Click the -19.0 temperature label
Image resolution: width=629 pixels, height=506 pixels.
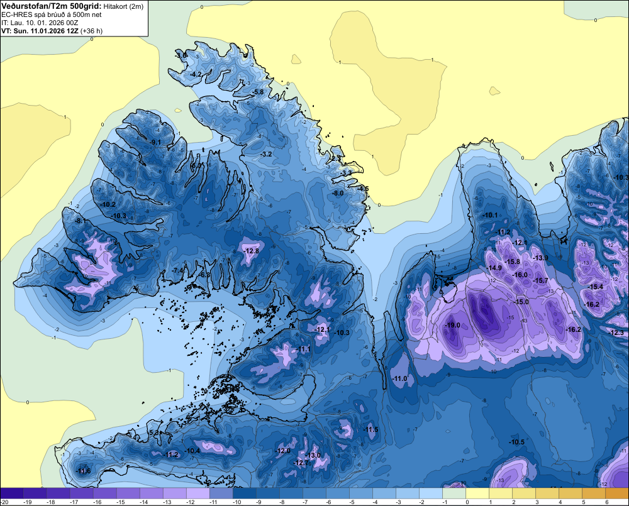453,325
